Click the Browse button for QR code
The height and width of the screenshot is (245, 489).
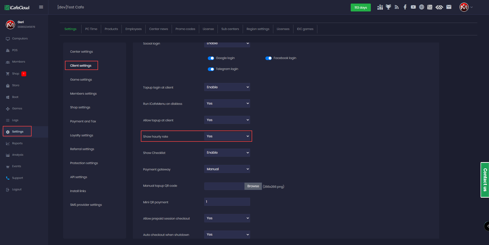253,186
